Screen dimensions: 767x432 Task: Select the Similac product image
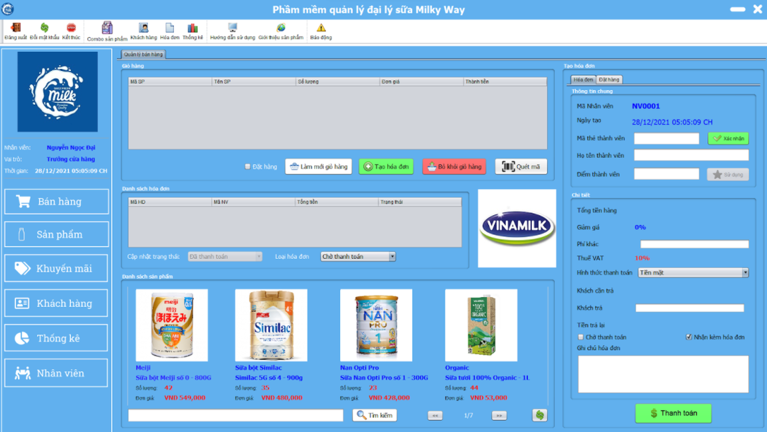(x=271, y=325)
